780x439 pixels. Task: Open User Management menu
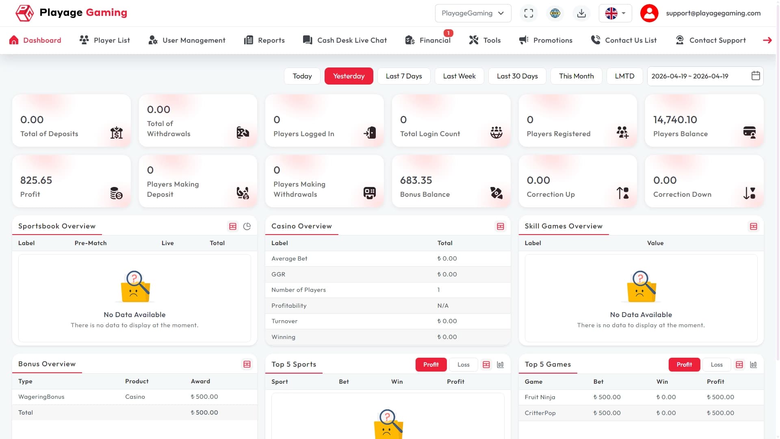coord(187,40)
